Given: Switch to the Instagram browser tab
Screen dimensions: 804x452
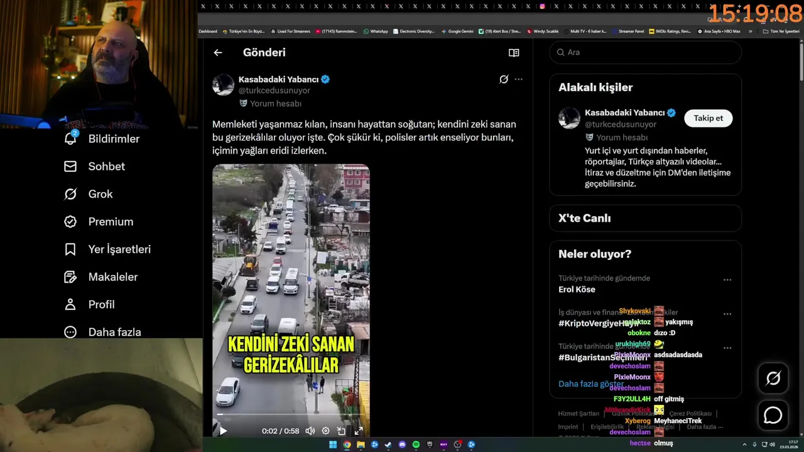Looking at the screenshot, I should tap(542, 6).
